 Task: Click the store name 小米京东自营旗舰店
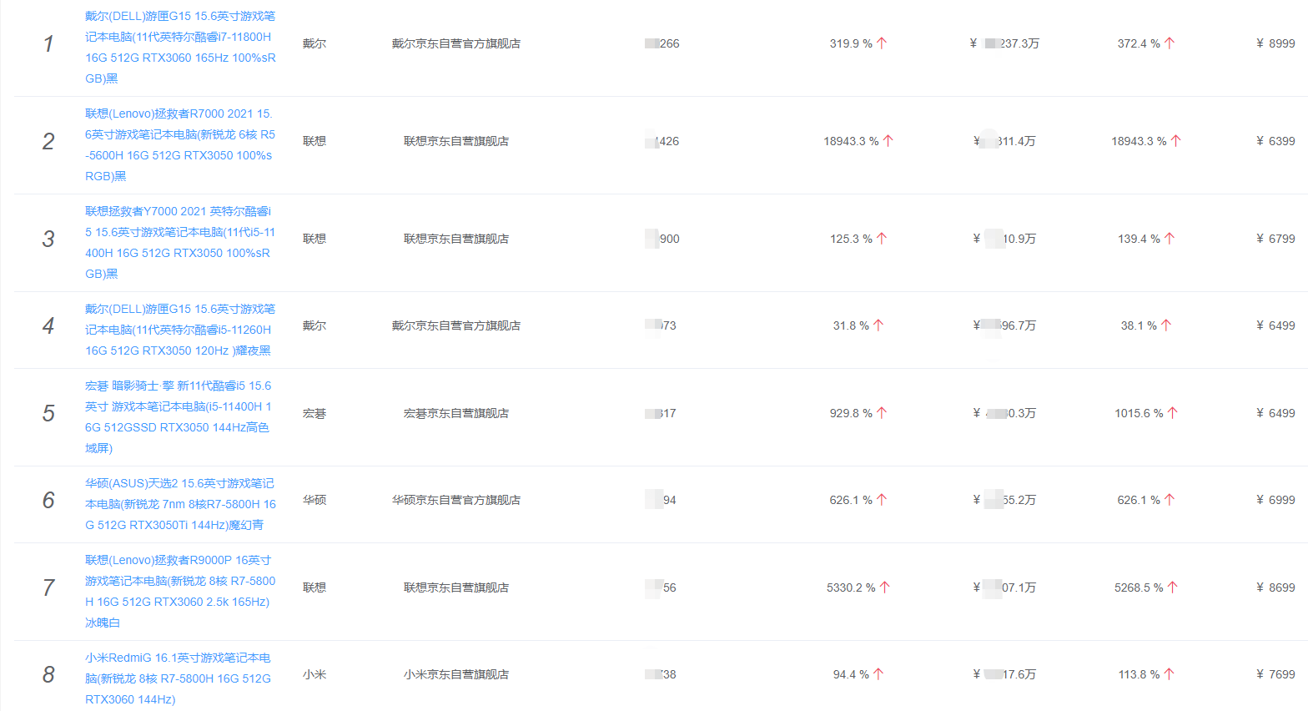point(456,674)
